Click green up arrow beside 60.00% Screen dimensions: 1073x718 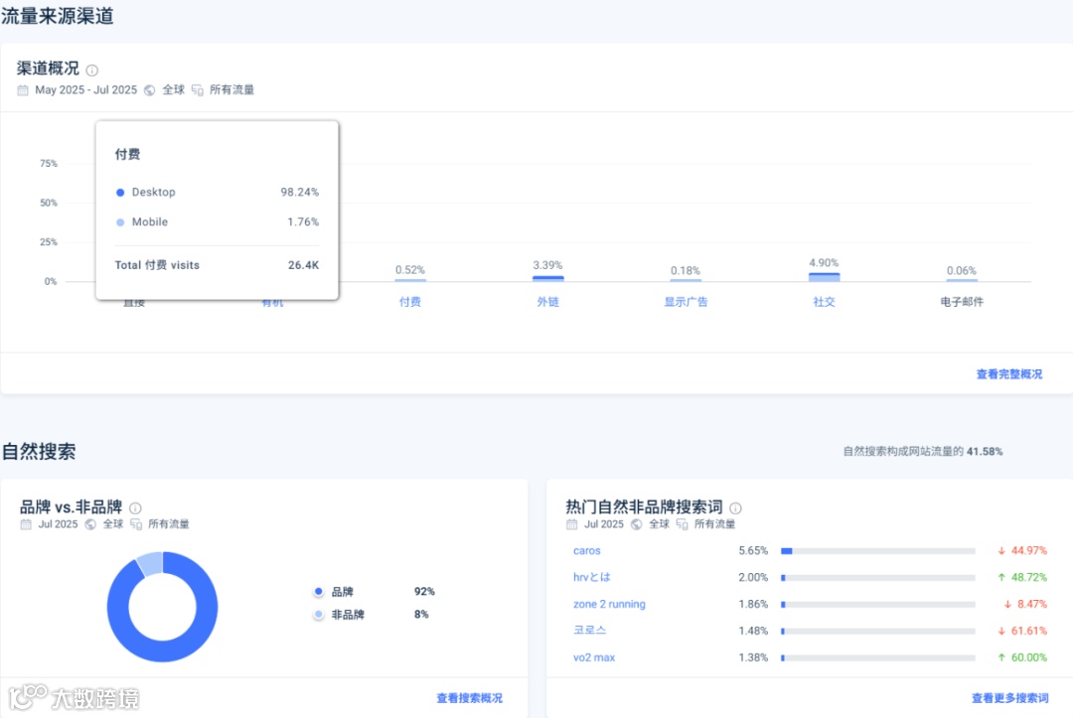click(1001, 657)
